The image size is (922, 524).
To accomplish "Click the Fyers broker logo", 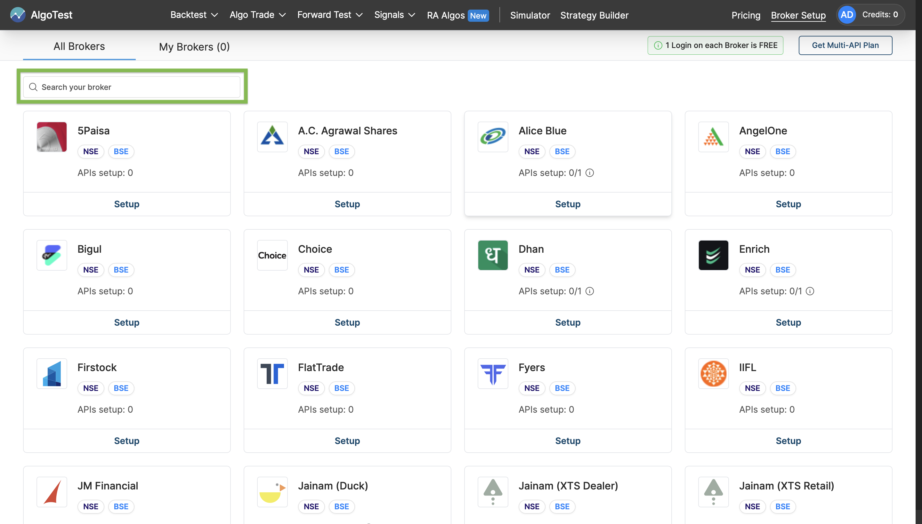I will [x=493, y=374].
